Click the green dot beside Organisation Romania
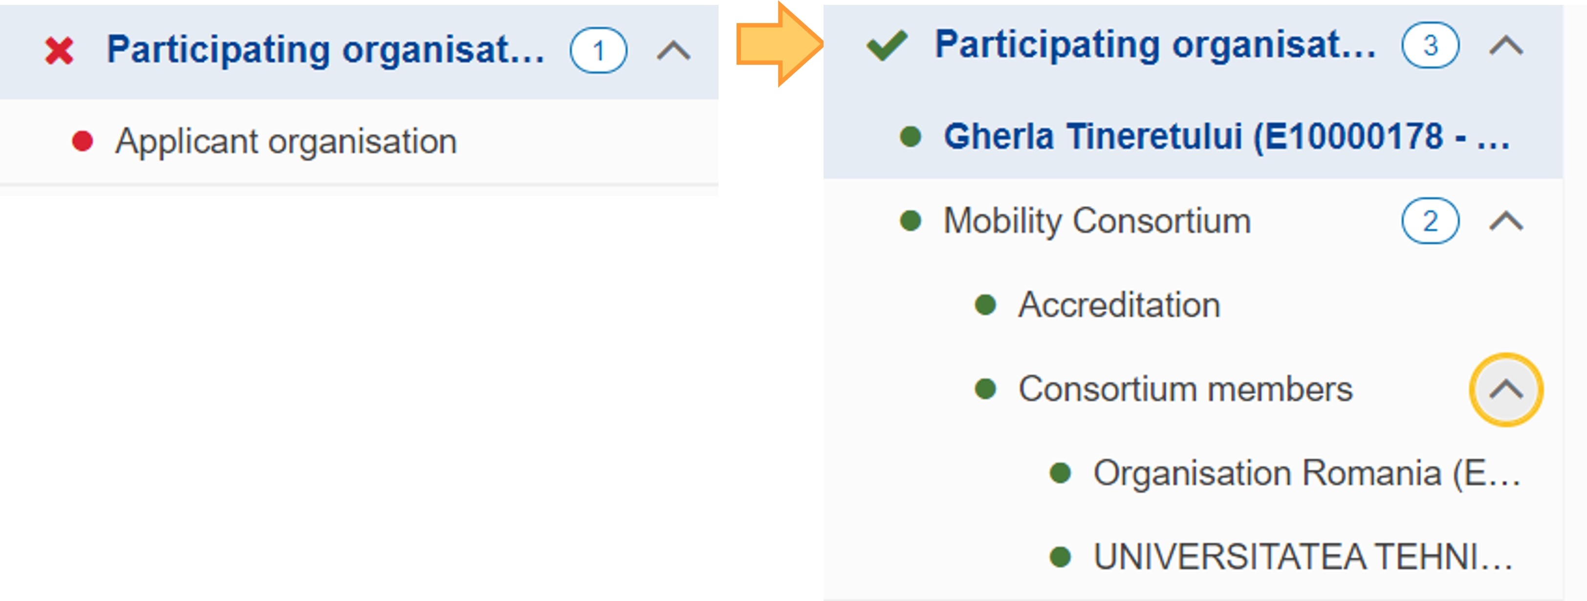 coord(1060,473)
